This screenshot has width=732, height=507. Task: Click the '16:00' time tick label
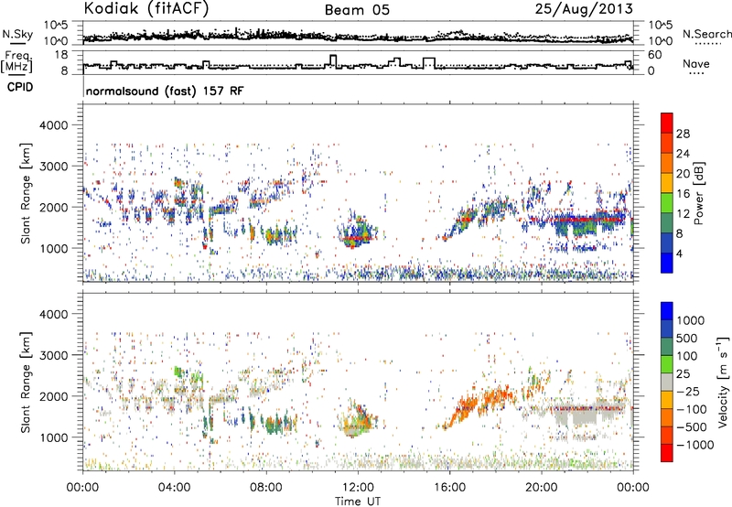449,488
